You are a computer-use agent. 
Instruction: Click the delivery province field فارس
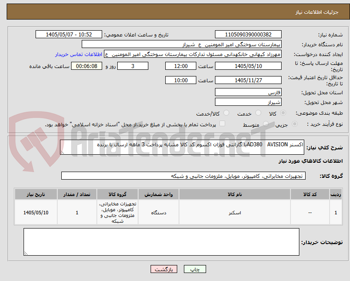pyautogui.click(x=248, y=92)
